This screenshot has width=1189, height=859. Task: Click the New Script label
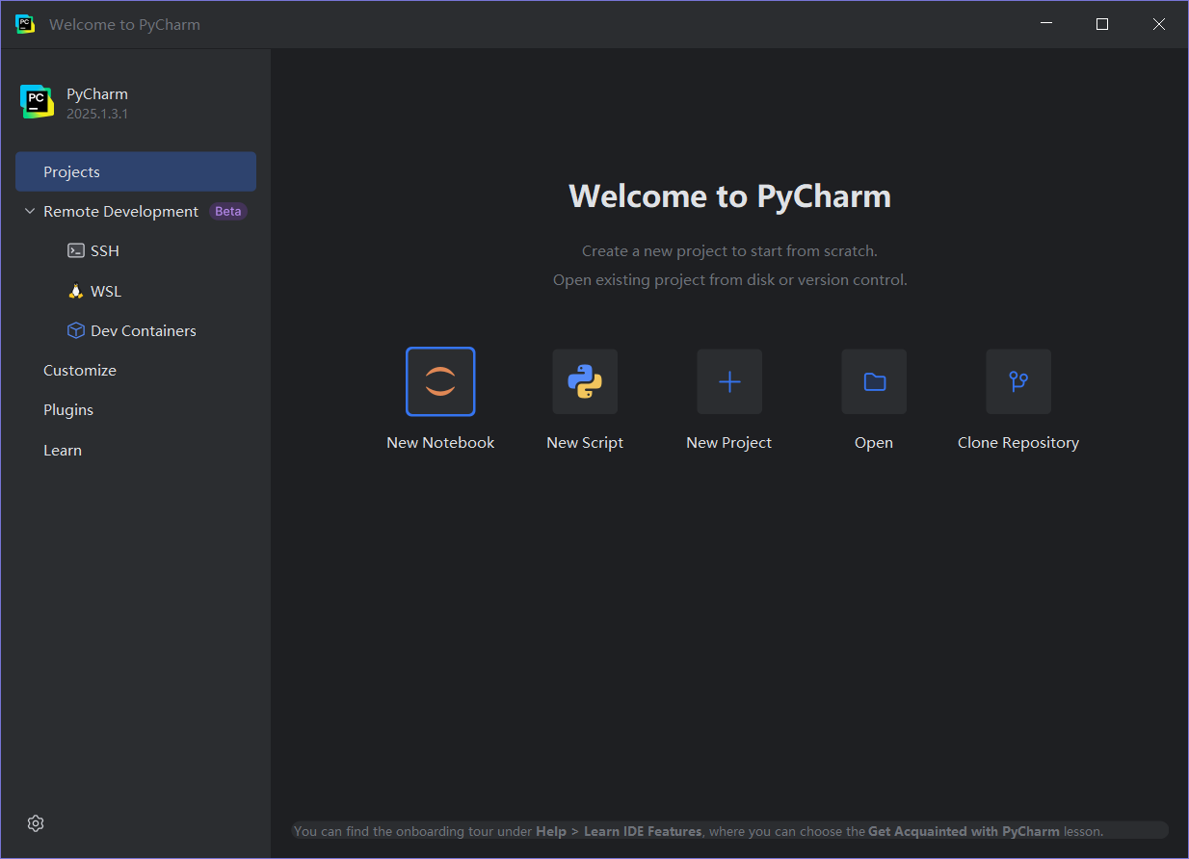[x=585, y=442]
